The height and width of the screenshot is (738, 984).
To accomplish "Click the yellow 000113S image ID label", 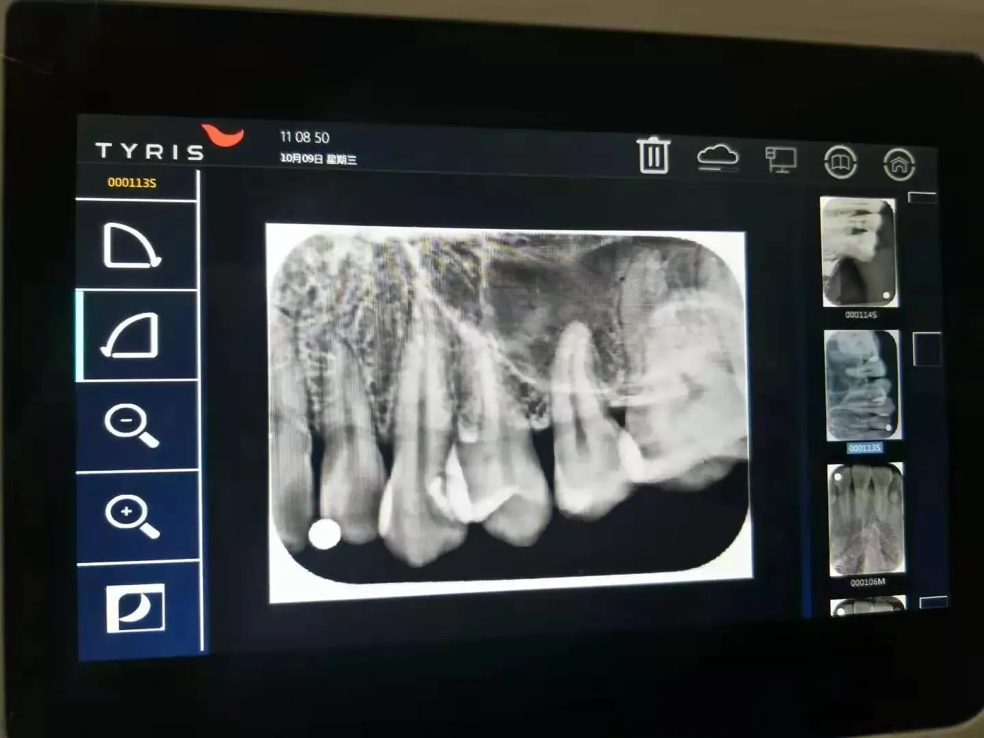I will coord(132,182).
